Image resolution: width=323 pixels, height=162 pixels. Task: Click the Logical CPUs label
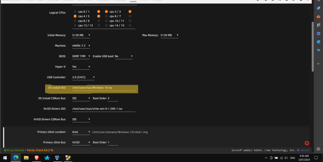(x=57, y=13)
